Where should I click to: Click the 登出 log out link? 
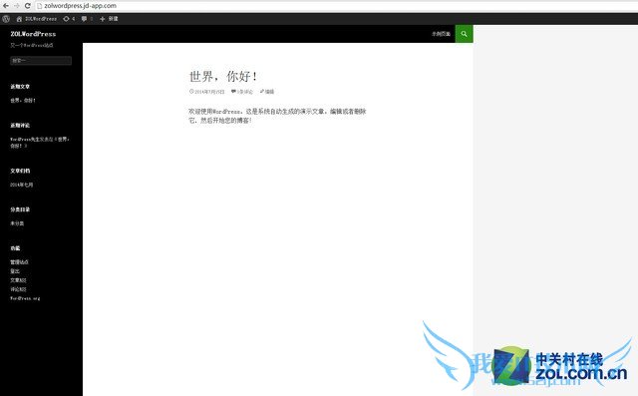point(15,271)
